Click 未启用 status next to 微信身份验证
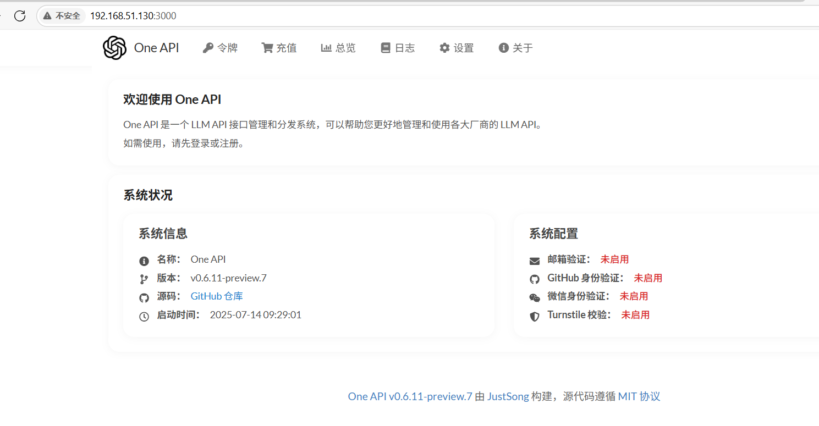 pyautogui.click(x=634, y=296)
